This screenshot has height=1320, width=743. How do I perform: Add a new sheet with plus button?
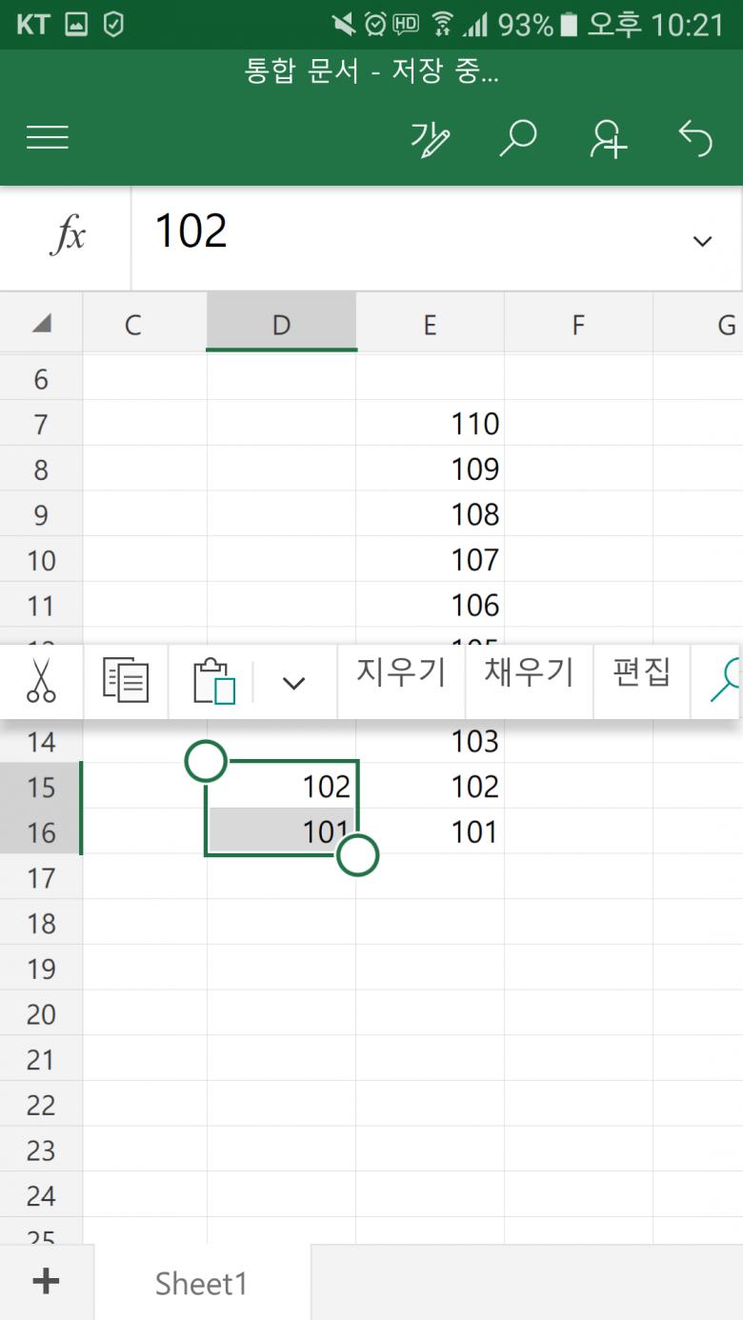(46, 1282)
